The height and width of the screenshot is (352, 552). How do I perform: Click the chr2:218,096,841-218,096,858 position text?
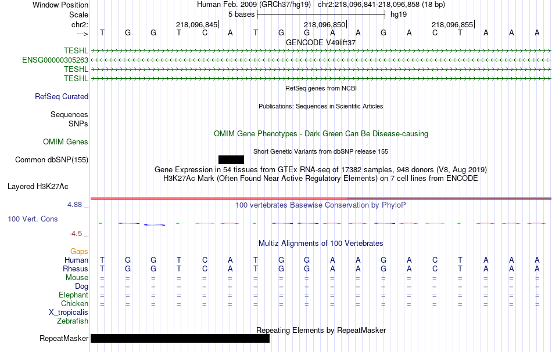368,5
